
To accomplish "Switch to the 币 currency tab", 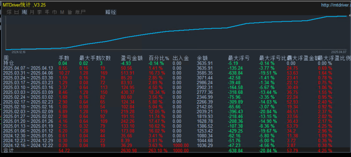I will coord(54,12).
